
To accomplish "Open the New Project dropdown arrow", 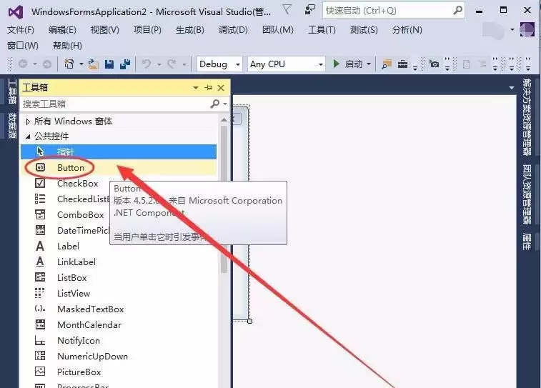I will pyautogui.click(x=81, y=64).
